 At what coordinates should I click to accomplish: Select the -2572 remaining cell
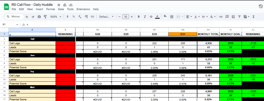point(253,59)
